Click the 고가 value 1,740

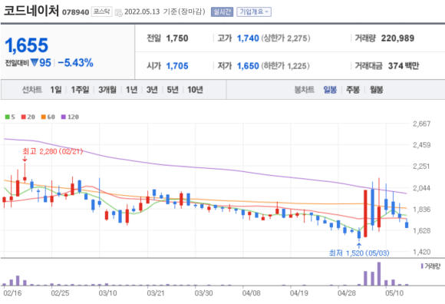[x=248, y=38]
